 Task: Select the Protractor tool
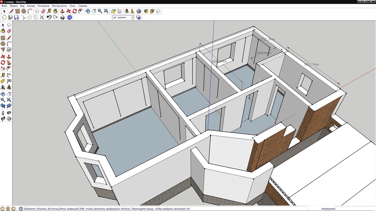click(3, 81)
